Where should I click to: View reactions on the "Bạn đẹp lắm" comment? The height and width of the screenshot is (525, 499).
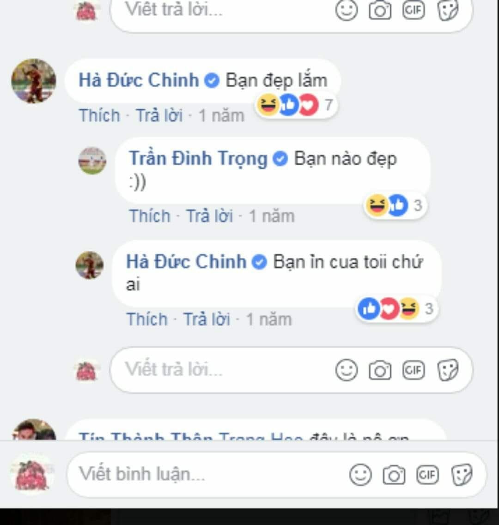[x=296, y=105]
